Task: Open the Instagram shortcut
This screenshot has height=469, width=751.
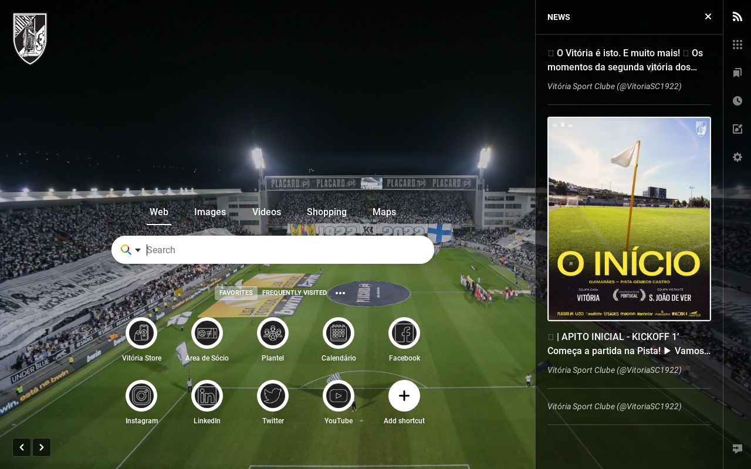Action: point(141,396)
